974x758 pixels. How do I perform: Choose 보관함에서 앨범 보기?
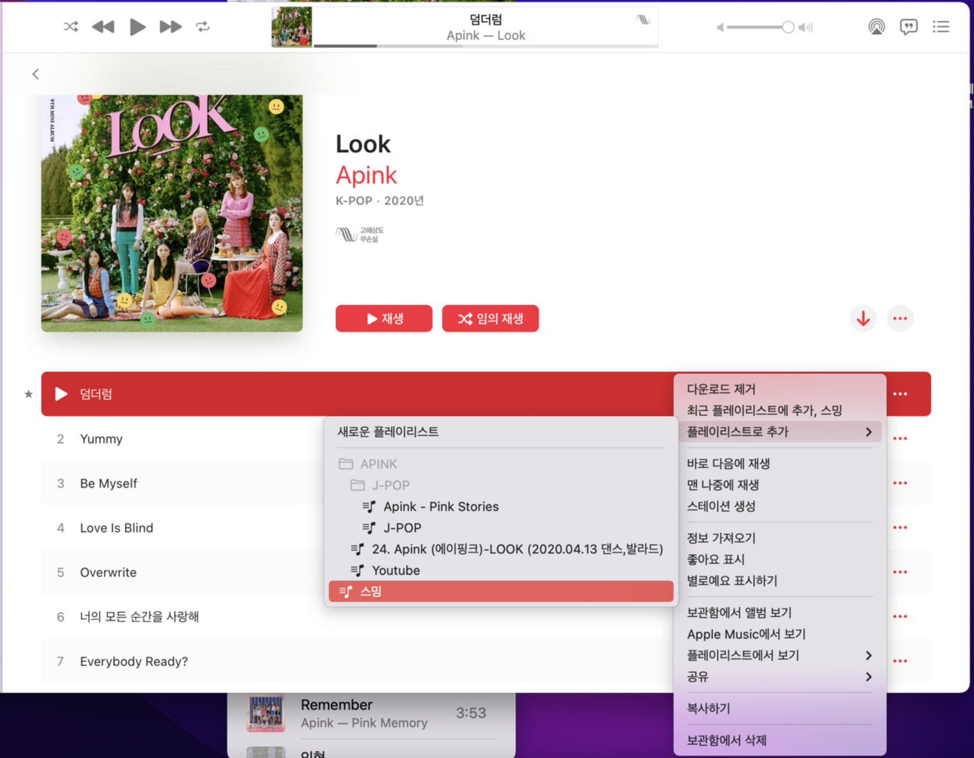(x=779, y=612)
